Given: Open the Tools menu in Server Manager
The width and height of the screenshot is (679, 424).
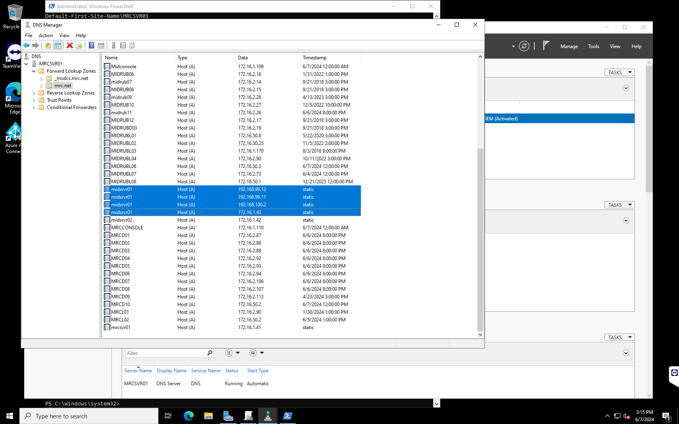Looking at the screenshot, I should coord(593,46).
